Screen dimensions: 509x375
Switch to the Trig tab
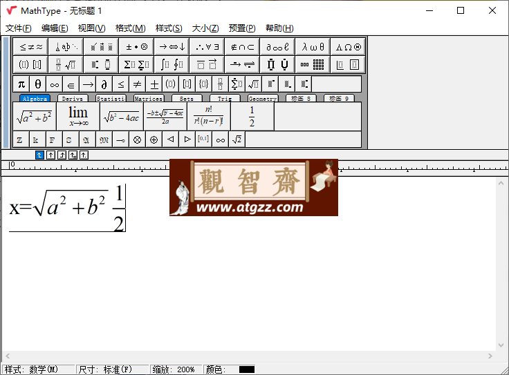pos(225,98)
